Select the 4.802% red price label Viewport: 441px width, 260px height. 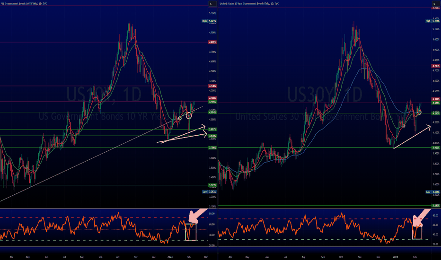(x=212, y=42)
